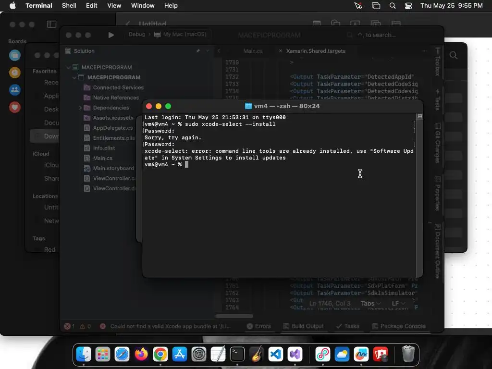492x369 pixels.
Task: Open Photo Booth from the dock
Action: 381,355
